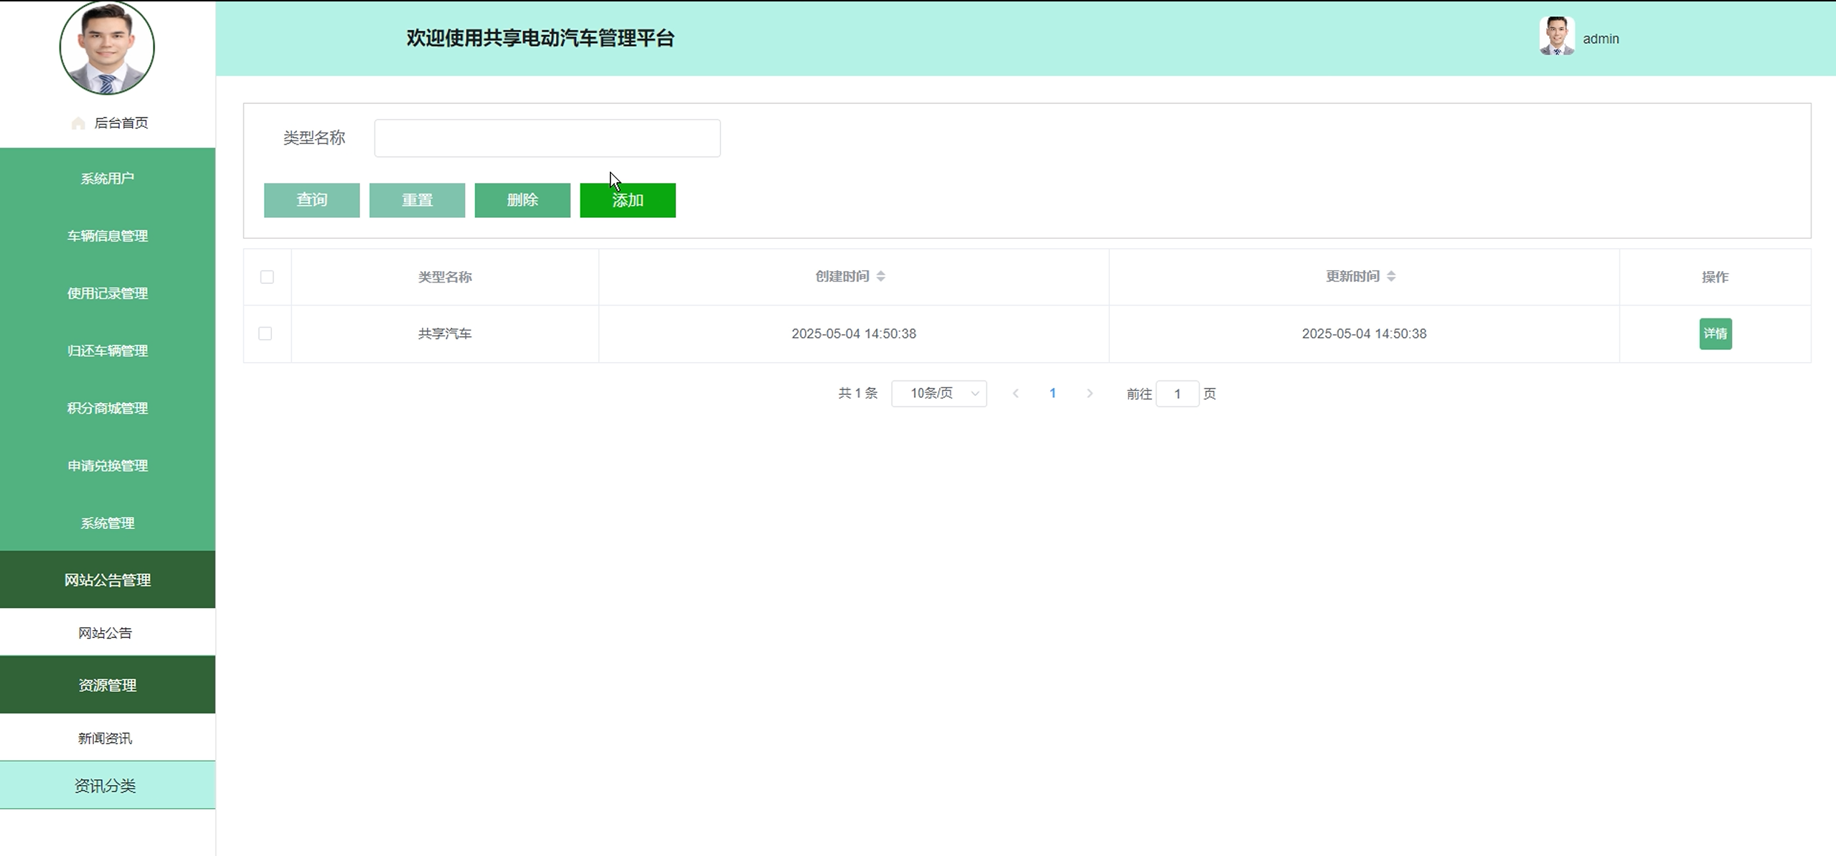1836x856 pixels.
Task: Click the admin avatar in header
Action: click(x=1556, y=37)
